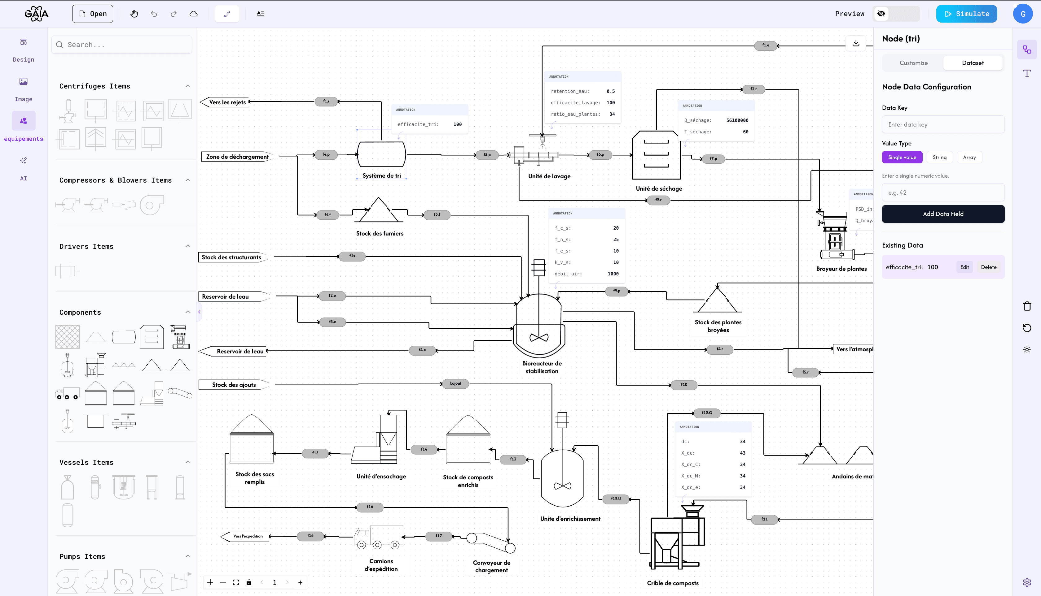Click the sun brightness theme icon

tap(1027, 350)
